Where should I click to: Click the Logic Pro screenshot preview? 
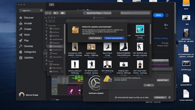(x=67, y=85)
